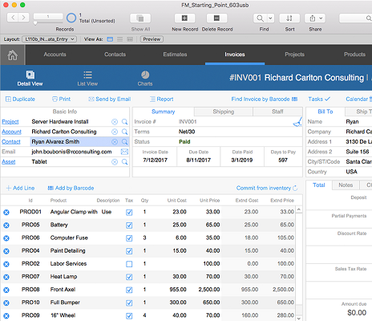Toggle Tax checkbox for Battery
This screenshot has height=321, width=372.
click(129, 226)
